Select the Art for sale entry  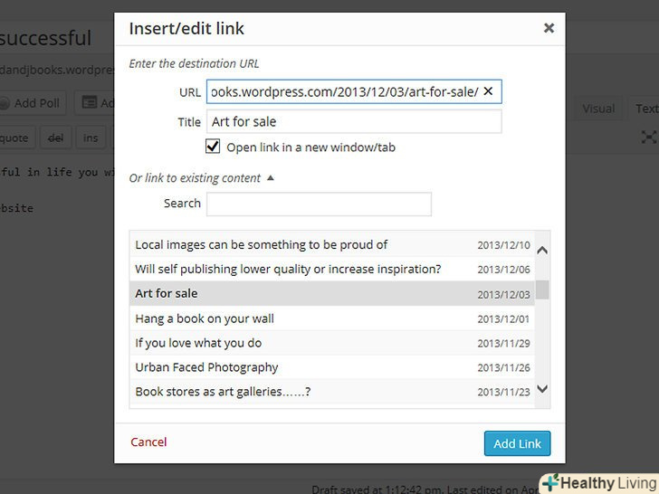[x=167, y=293]
